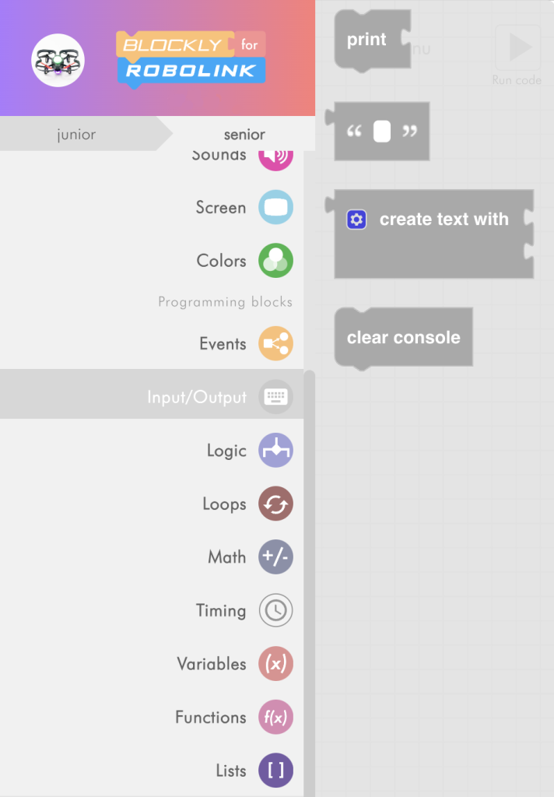This screenshot has width=554, height=797.
Task: Open settings gear on create text with block
Action: 356,219
